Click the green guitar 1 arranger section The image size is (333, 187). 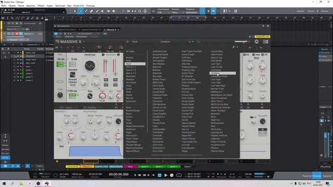145,167
